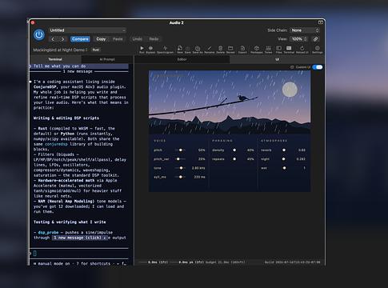
Task: Click the build version text in status bar
Action: [x=292, y=262]
